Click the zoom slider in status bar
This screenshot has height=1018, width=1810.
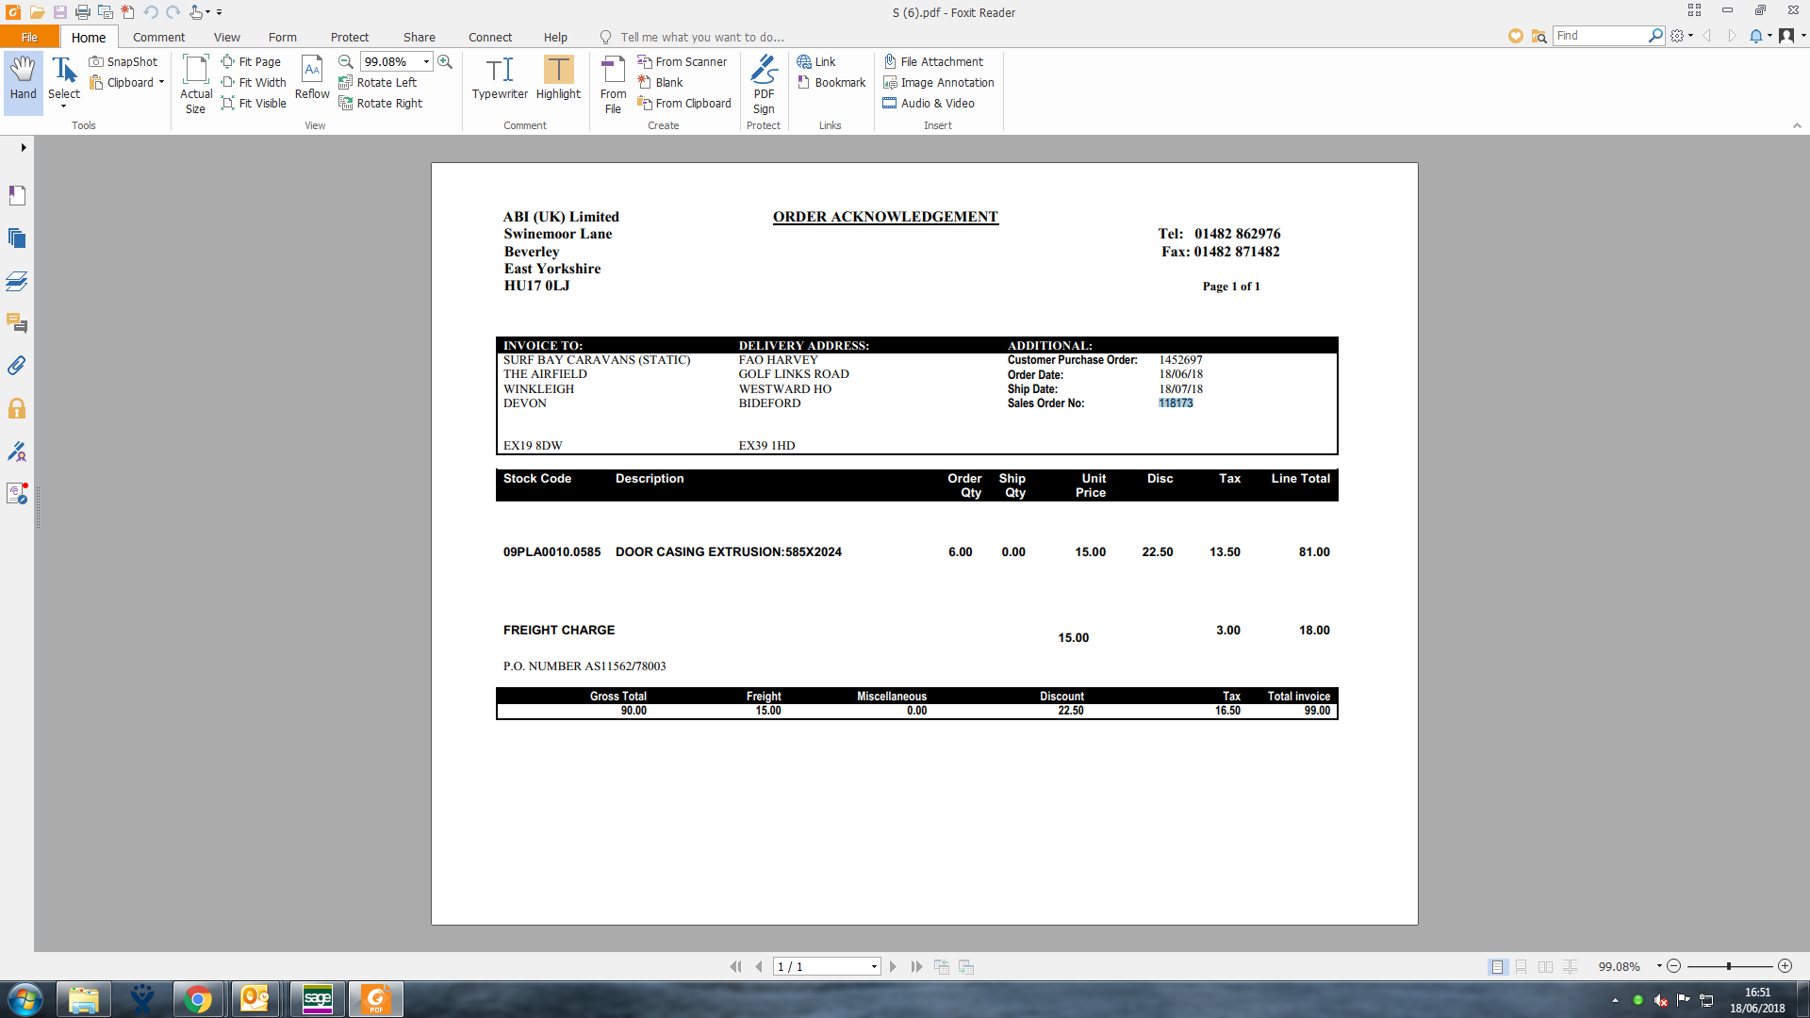(1729, 967)
